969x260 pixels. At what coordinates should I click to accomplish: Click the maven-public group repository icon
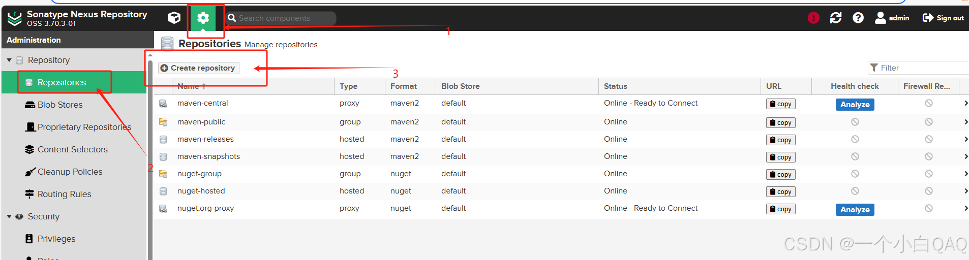click(x=163, y=122)
